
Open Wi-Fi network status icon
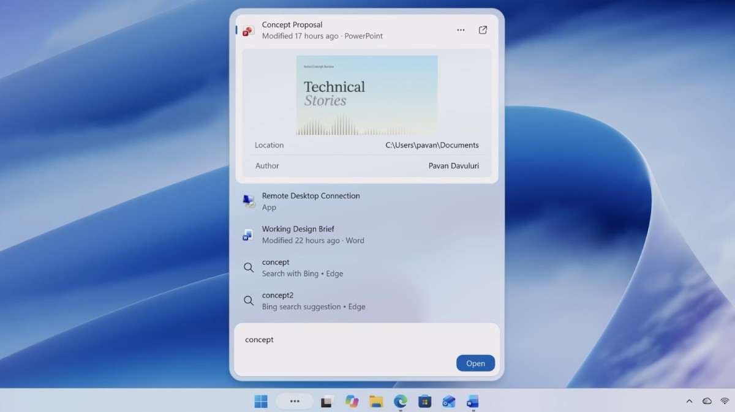click(x=725, y=402)
